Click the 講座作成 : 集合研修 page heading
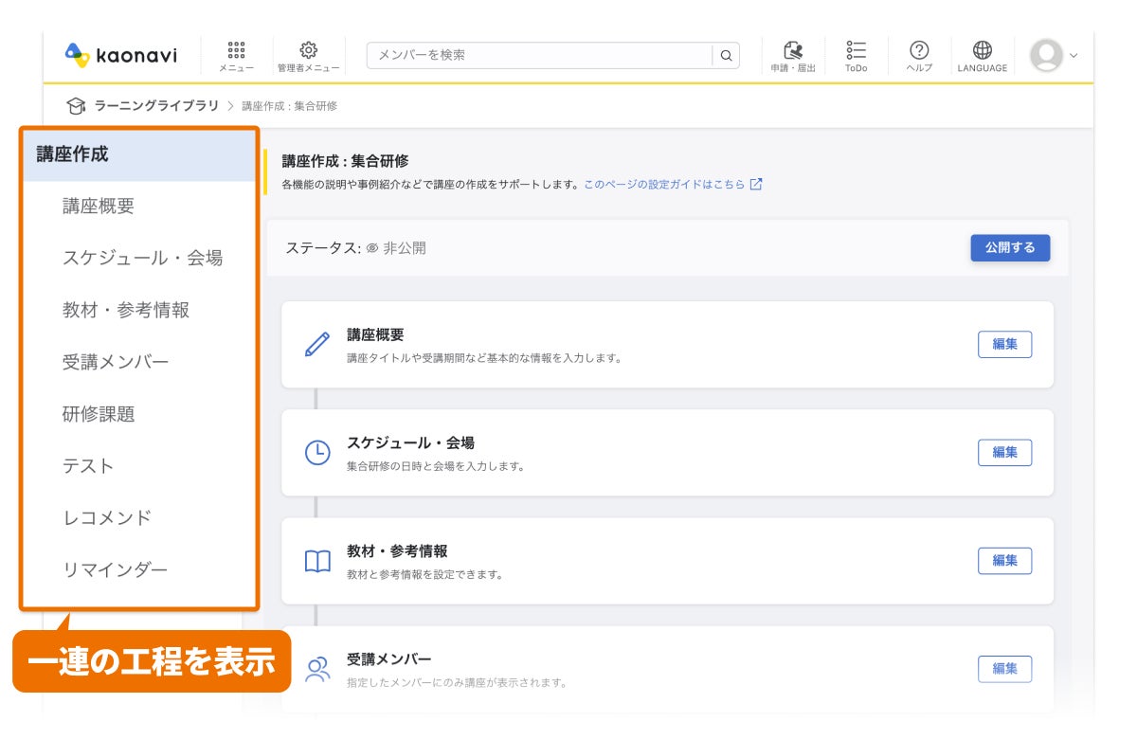The height and width of the screenshot is (739, 1137). 345,161
